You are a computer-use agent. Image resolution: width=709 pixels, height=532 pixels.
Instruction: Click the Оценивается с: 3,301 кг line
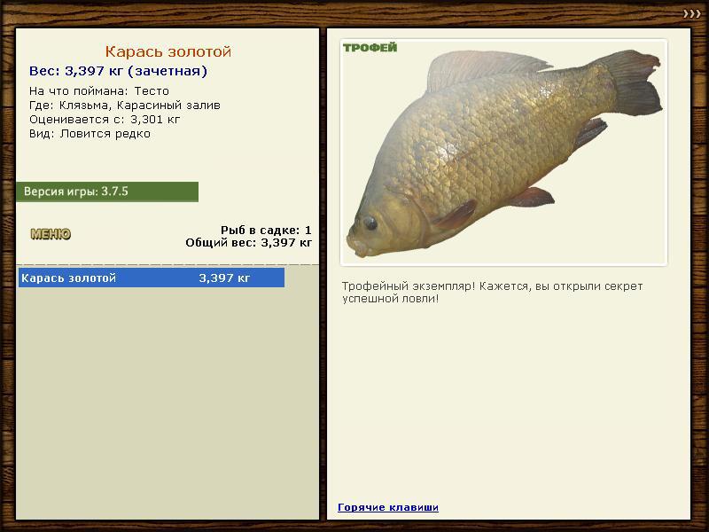click(105, 120)
